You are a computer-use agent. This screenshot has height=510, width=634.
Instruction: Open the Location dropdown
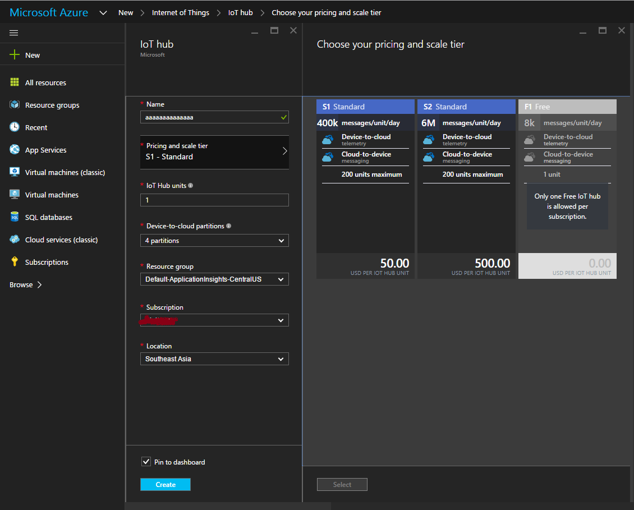pyautogui.click(x=214, y=359)
